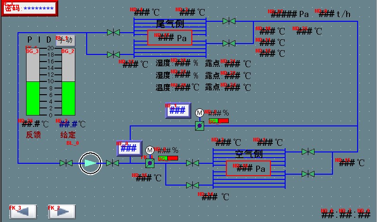Click the valve just right of the pump

click(x=112, y=163)
